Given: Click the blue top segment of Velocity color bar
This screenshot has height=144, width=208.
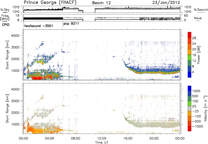Looking at the screenshot, I should 190,88.
